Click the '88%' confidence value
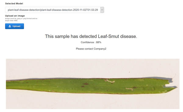 pos(99,42)
